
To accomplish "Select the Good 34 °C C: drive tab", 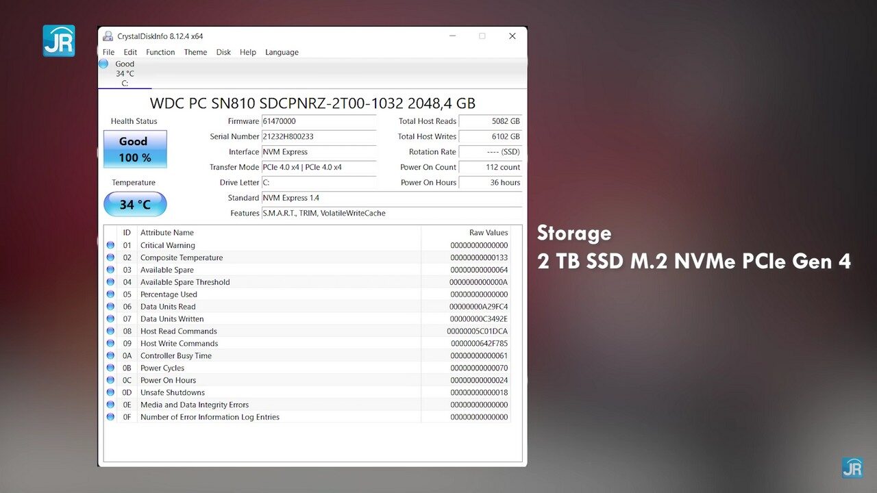I will pyautogui.click(x=125, y=74).
